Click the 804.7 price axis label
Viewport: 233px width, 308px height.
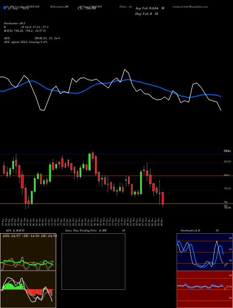[x=226, y=175]
